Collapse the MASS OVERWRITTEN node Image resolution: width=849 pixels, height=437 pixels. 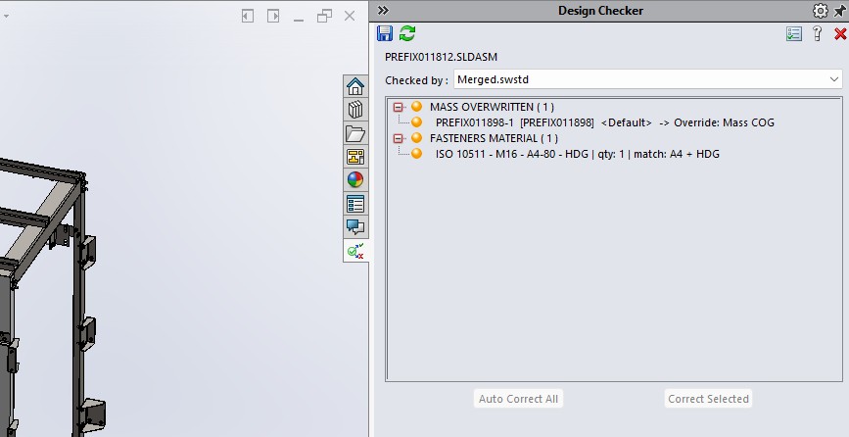399,107
